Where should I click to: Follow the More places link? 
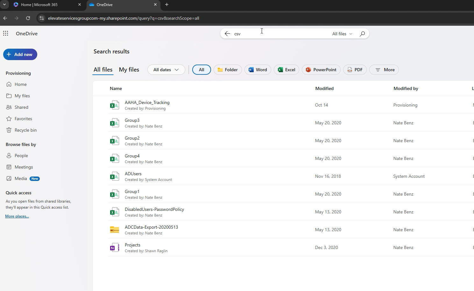coord(17,216)
